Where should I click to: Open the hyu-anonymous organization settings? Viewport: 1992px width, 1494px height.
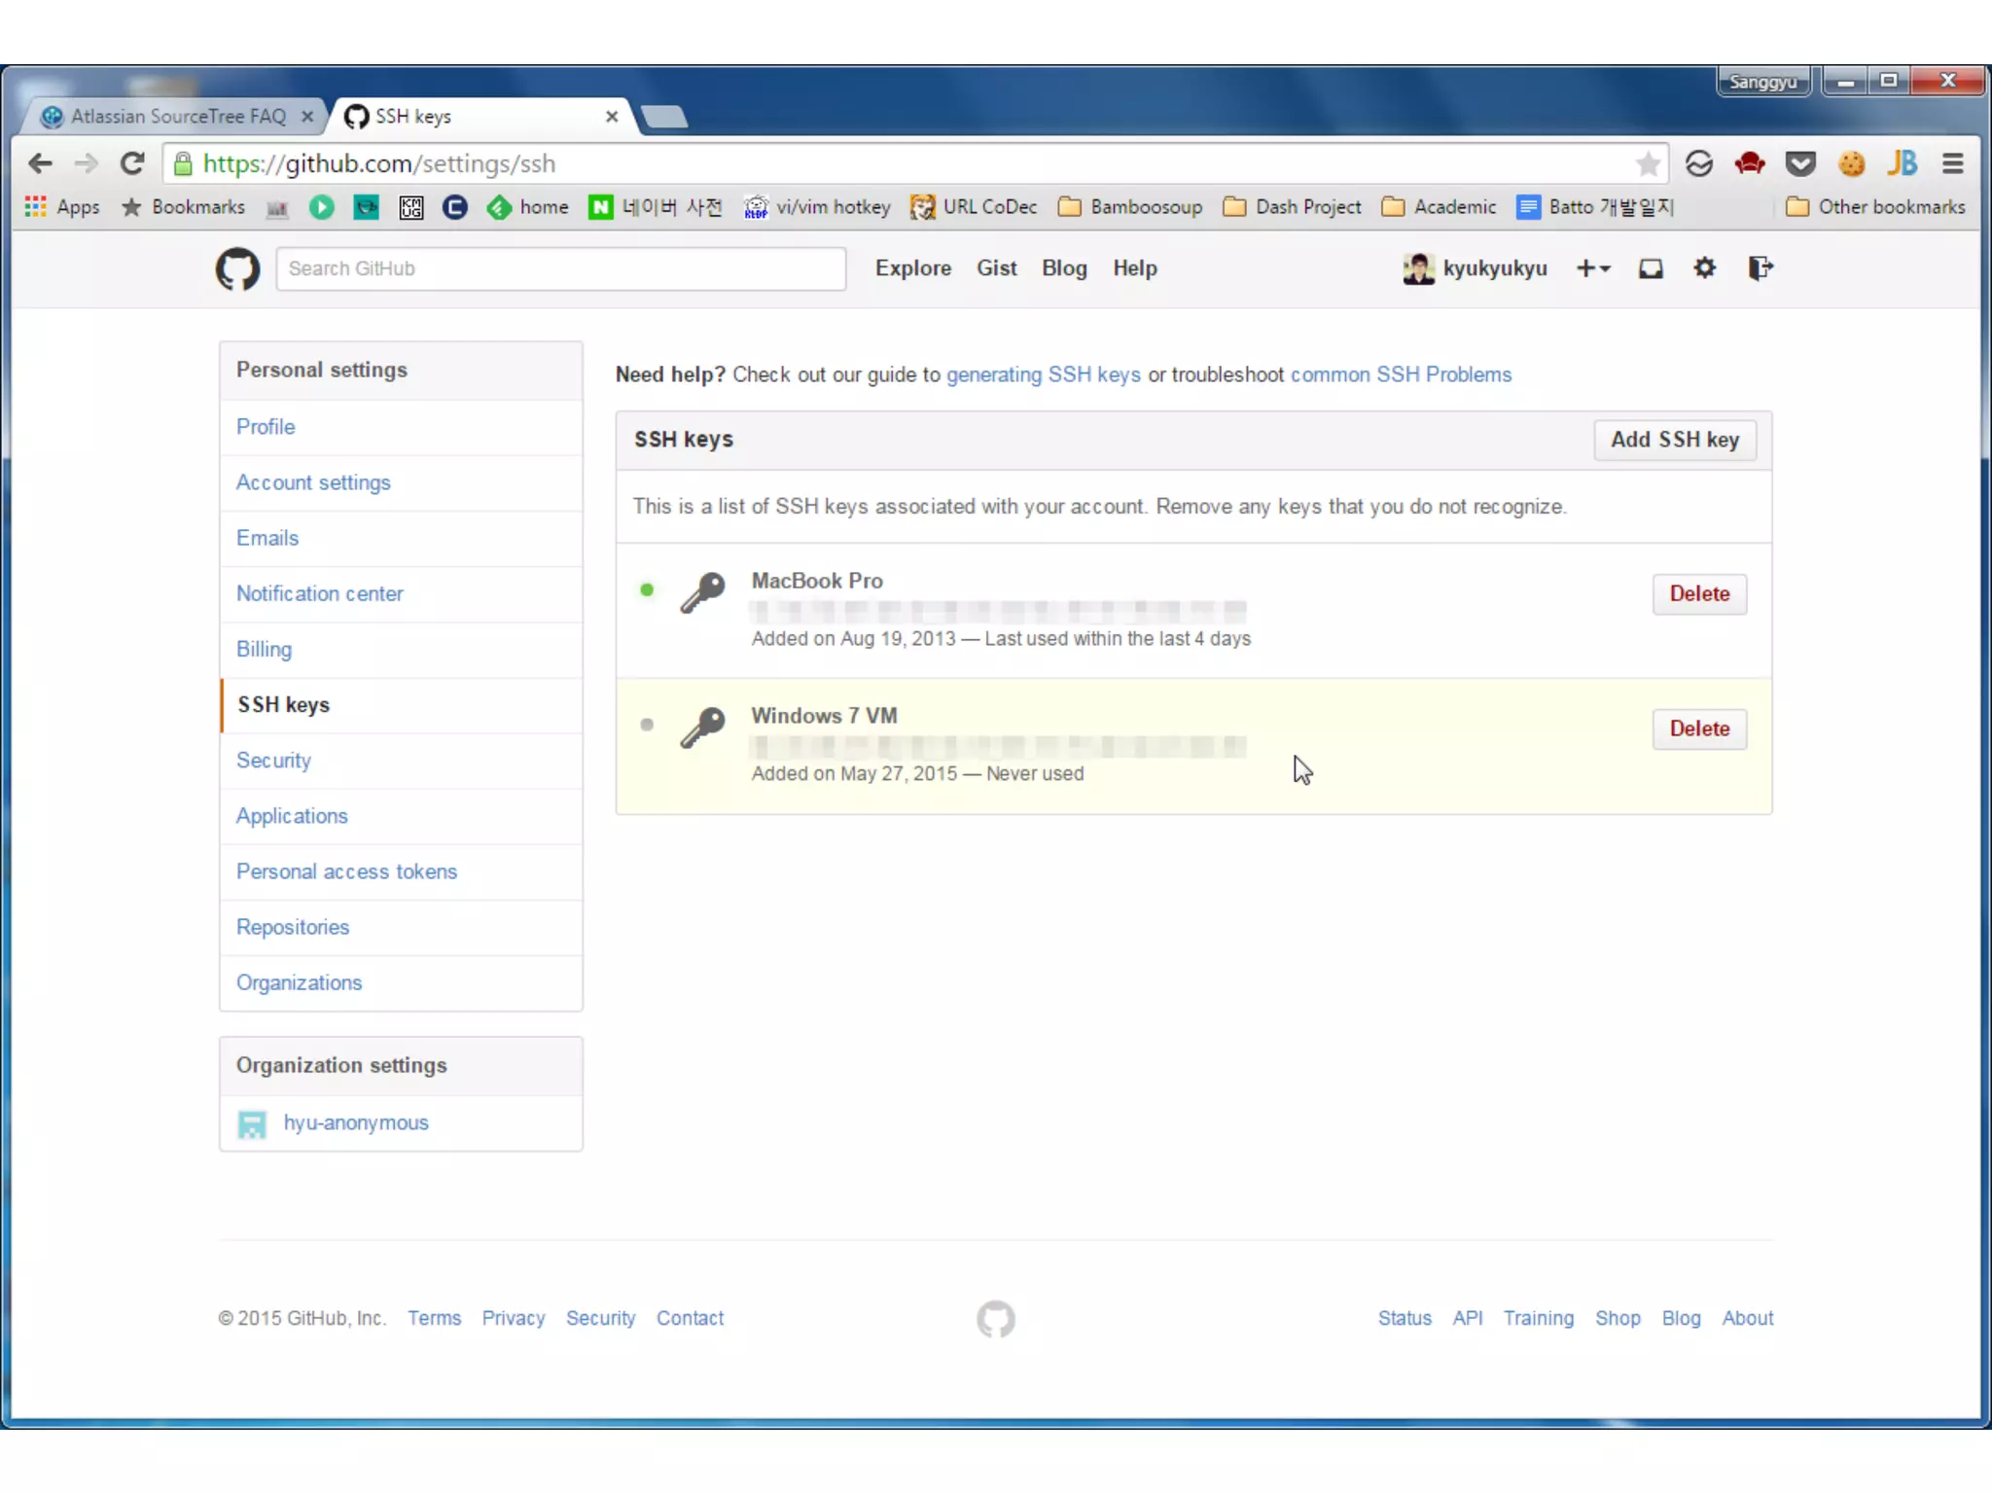click(355, 1122)
